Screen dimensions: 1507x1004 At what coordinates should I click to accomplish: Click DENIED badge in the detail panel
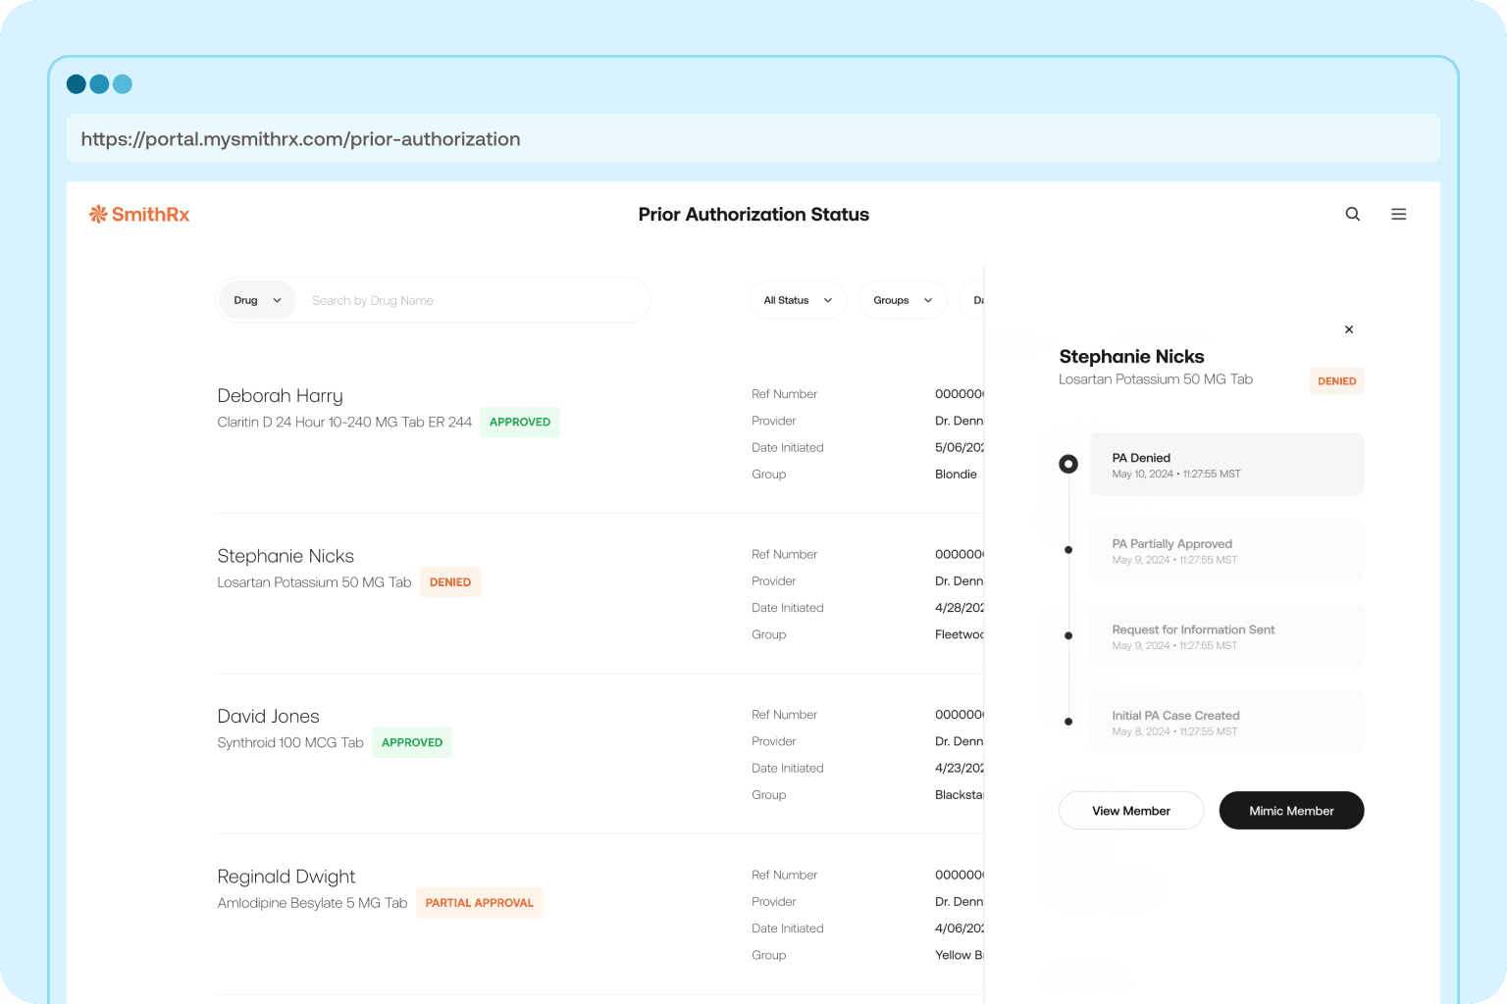[x=1336, y=381]
